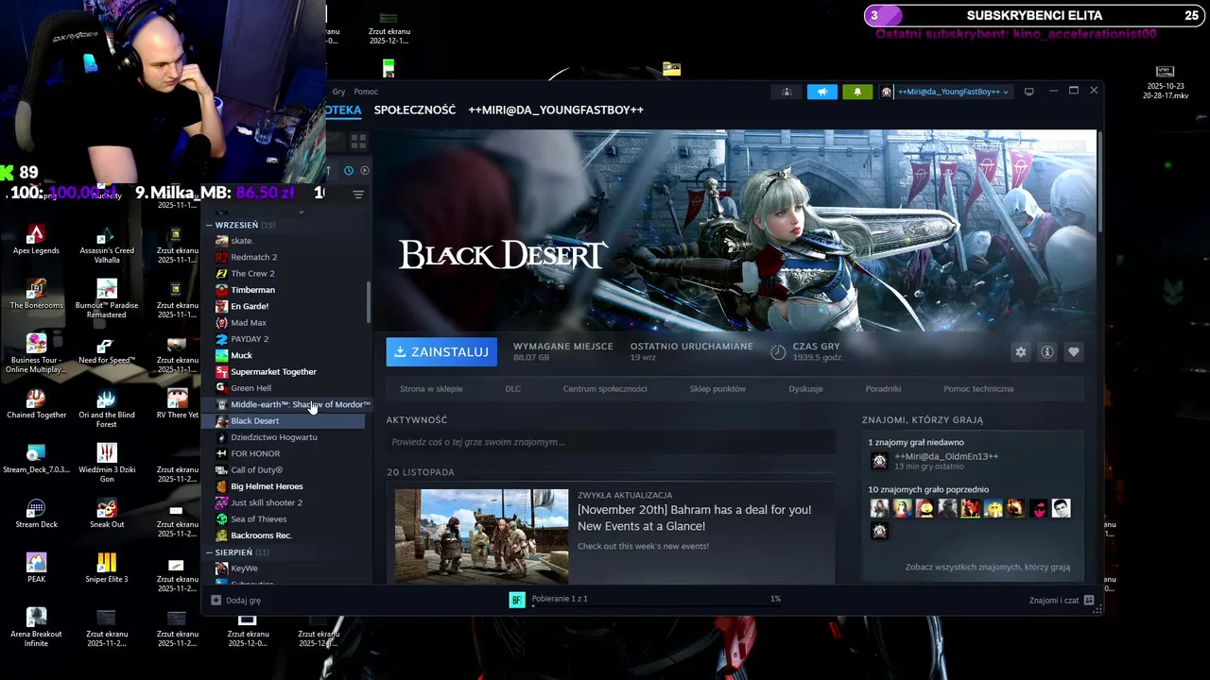Click the library list scrollbar
Image resolution: width=1210 pixels, height=680 pixels.
click(x=369, y=302)
